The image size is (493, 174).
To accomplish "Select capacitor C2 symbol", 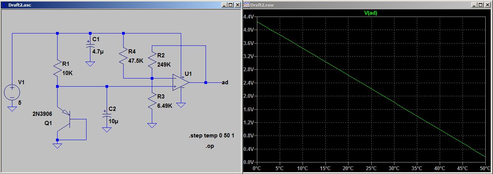I will click(x=107, y=114).
